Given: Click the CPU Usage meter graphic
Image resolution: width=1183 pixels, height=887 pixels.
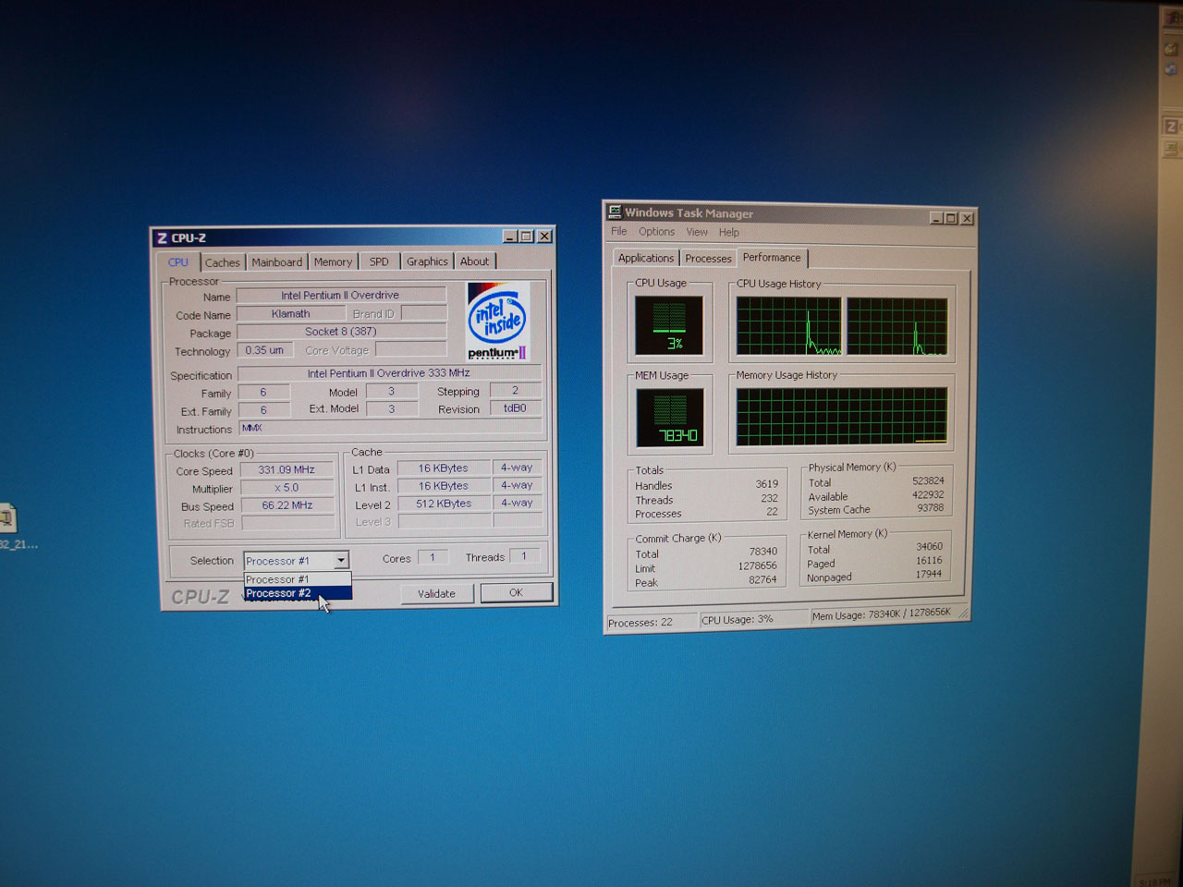Looking at the screenshot, I should (669, 325).
